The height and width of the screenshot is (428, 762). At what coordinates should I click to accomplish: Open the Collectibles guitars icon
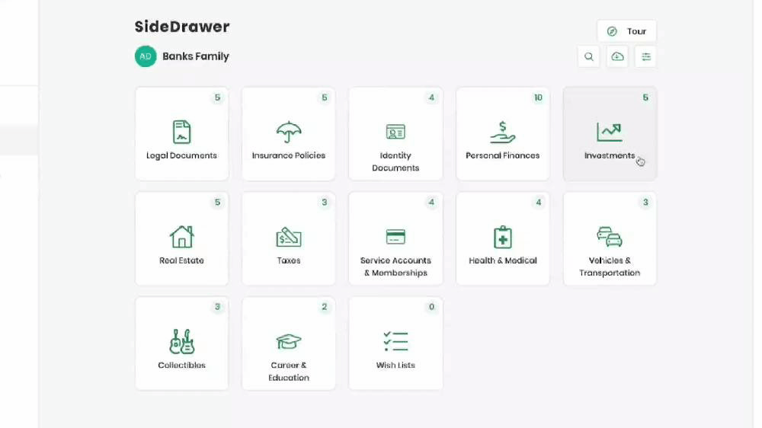pos(181,341)
